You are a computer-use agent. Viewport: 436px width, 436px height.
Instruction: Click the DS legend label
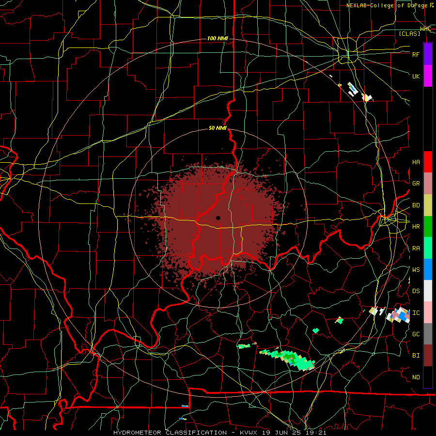coord(416,291)
